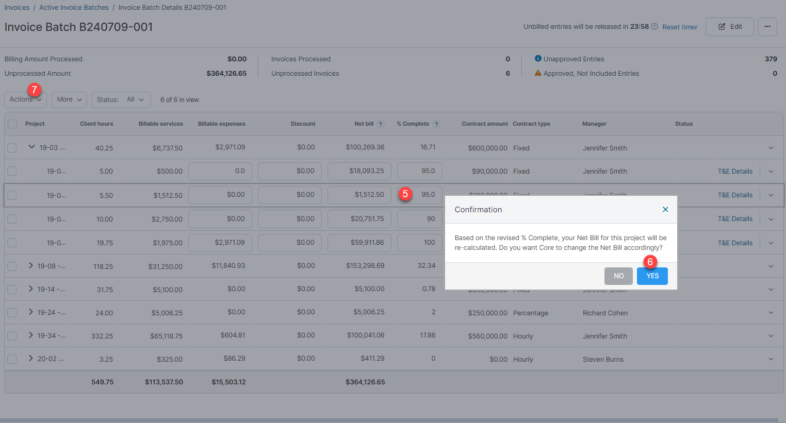The height and width of the screenshot is (423, 786).
Task: Click the % Complete field showing 90
Action: [x=420, y=219]
